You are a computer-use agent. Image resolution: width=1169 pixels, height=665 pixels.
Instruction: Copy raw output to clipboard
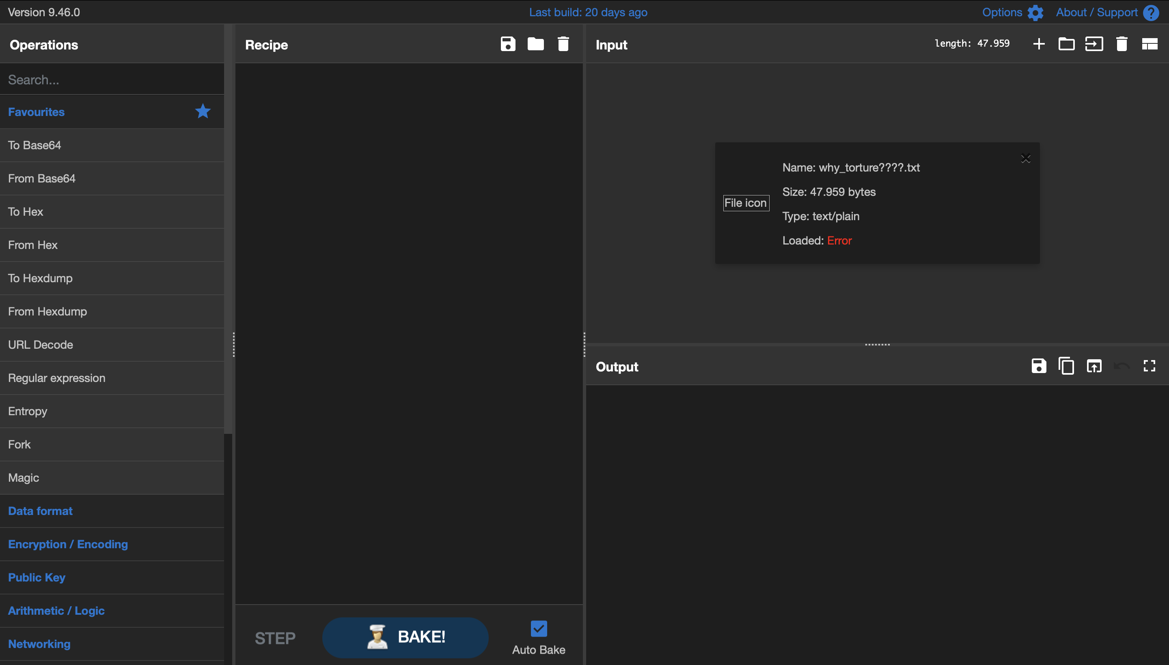coord(1066,366)
